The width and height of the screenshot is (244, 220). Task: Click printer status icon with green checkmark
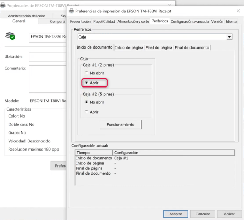(10, 36)
